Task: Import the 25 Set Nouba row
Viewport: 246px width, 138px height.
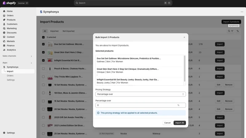Action: 220,134
